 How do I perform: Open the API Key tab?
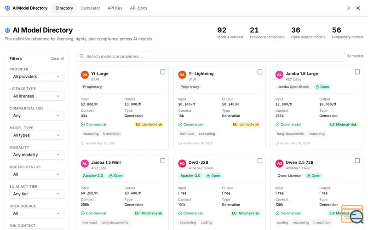[x=115, y=8]
